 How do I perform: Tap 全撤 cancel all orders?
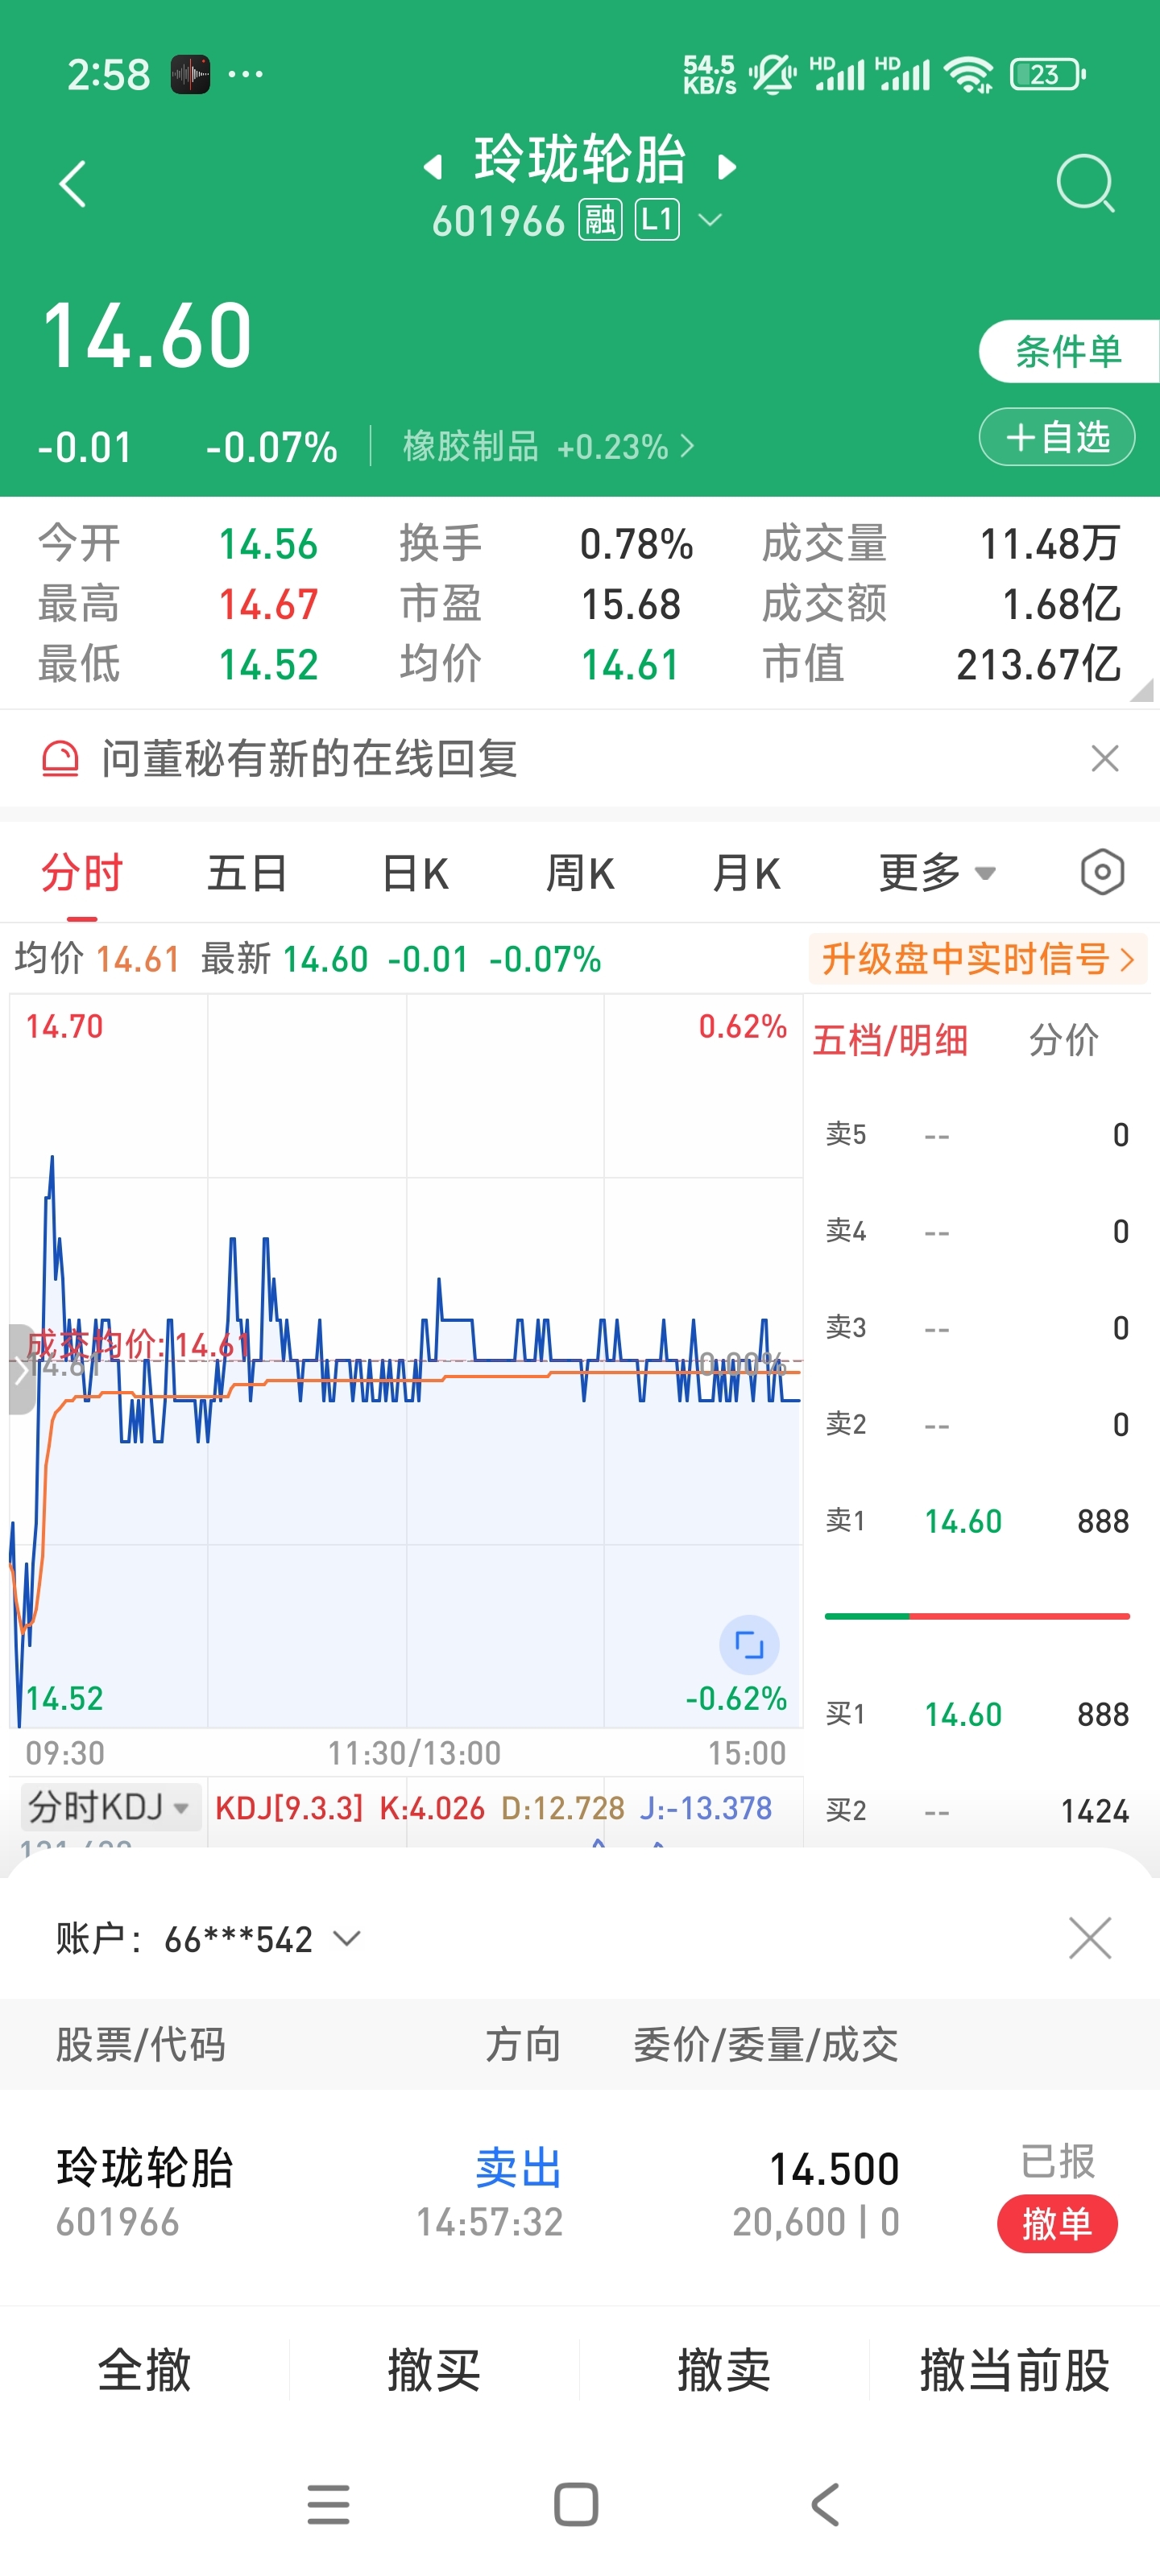(x=144, y=2370)
